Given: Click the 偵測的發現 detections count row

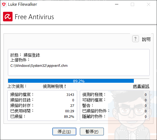Looking at the screenshot, I should (x=114, y=95).
